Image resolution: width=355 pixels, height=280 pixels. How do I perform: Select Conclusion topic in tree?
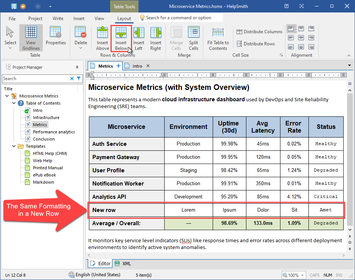pos(44,139)
